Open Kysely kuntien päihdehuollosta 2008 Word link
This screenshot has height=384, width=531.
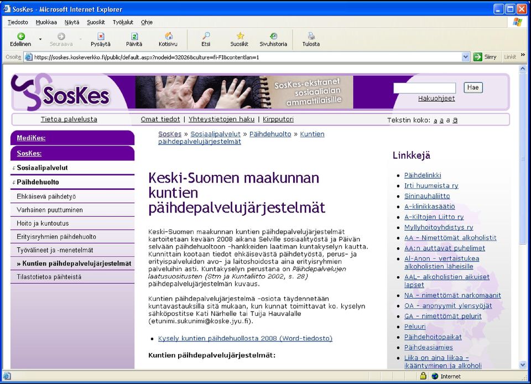(x=245, y=338)
